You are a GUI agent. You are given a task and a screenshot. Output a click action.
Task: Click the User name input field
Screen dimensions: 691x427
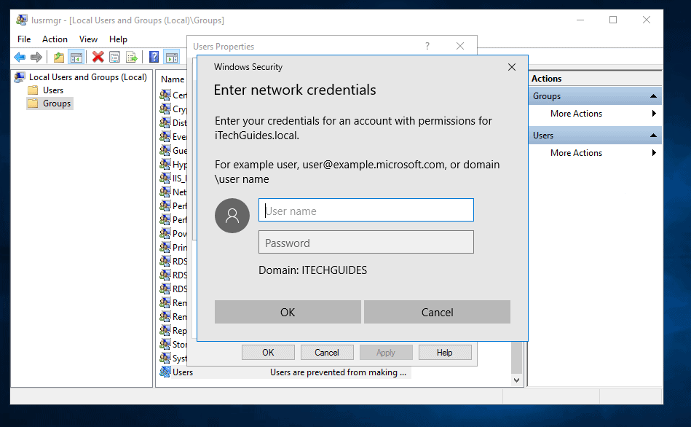point(366,210)
